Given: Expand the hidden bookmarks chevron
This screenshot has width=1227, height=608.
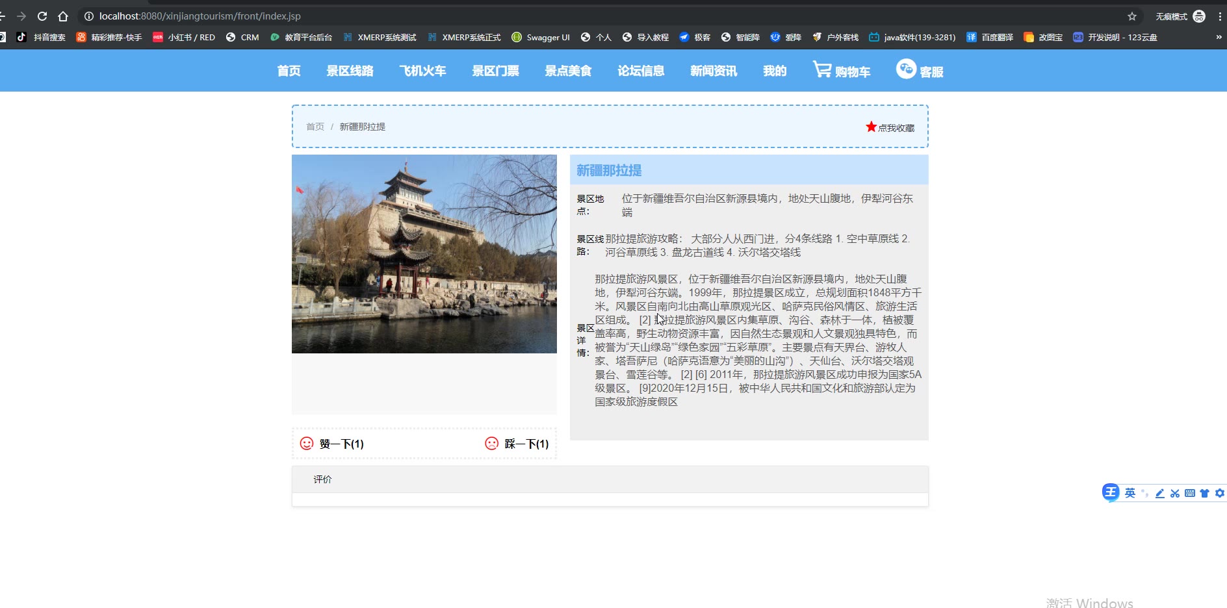Looking at the screenshot, I should tap(1219, 37).
